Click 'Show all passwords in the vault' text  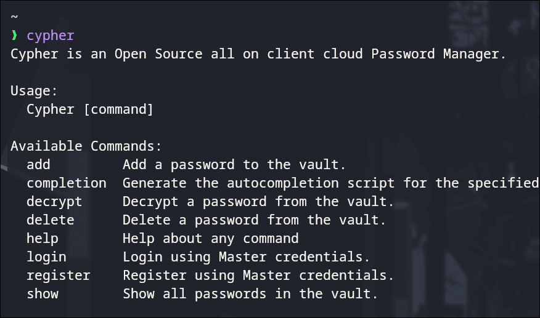[x=250, y=294]
